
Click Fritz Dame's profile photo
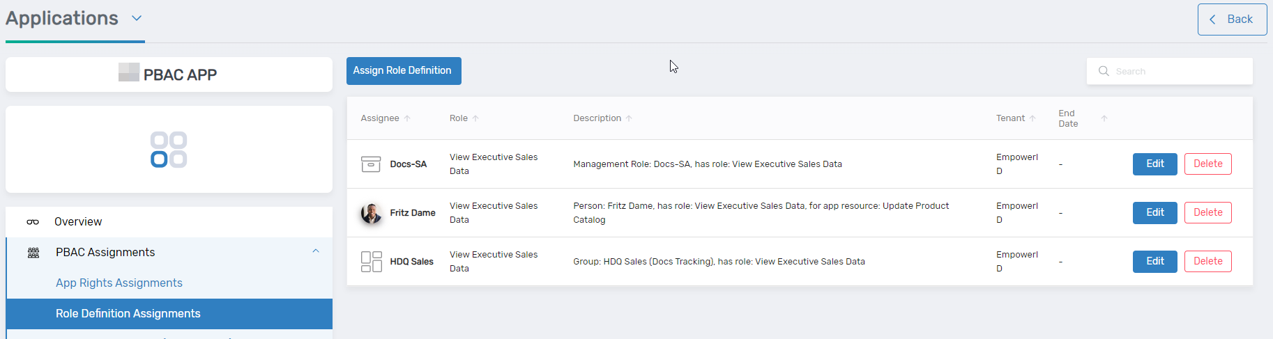(x=371, y=213)
